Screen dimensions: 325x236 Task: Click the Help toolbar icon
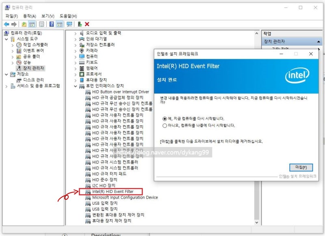click(52, 24)
